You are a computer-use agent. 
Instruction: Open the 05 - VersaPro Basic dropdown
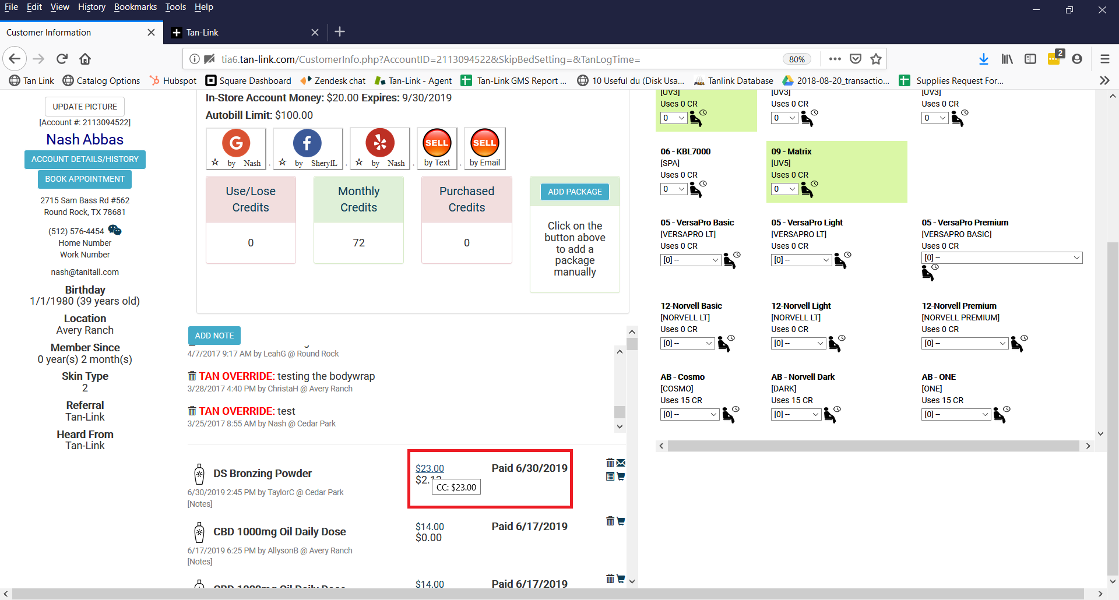coord(691,260)
